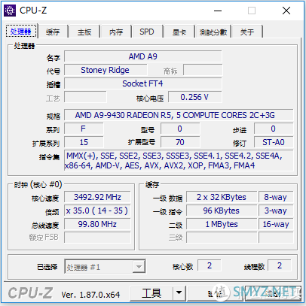The width and height of the screenshot is (306, 306).
Task: Click the core voltage 0.256 V value
Action: click(x=195, y=97)
